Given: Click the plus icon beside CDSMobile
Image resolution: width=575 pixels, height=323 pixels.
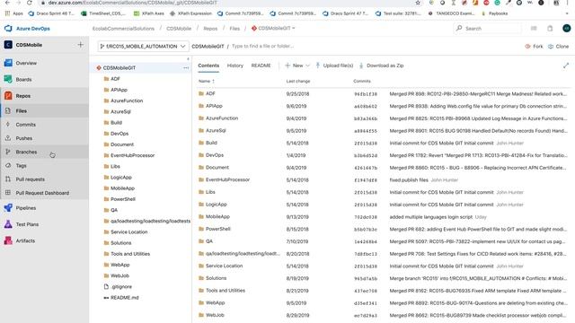Looking at the screenshot, I should click(x=80, y=45).
